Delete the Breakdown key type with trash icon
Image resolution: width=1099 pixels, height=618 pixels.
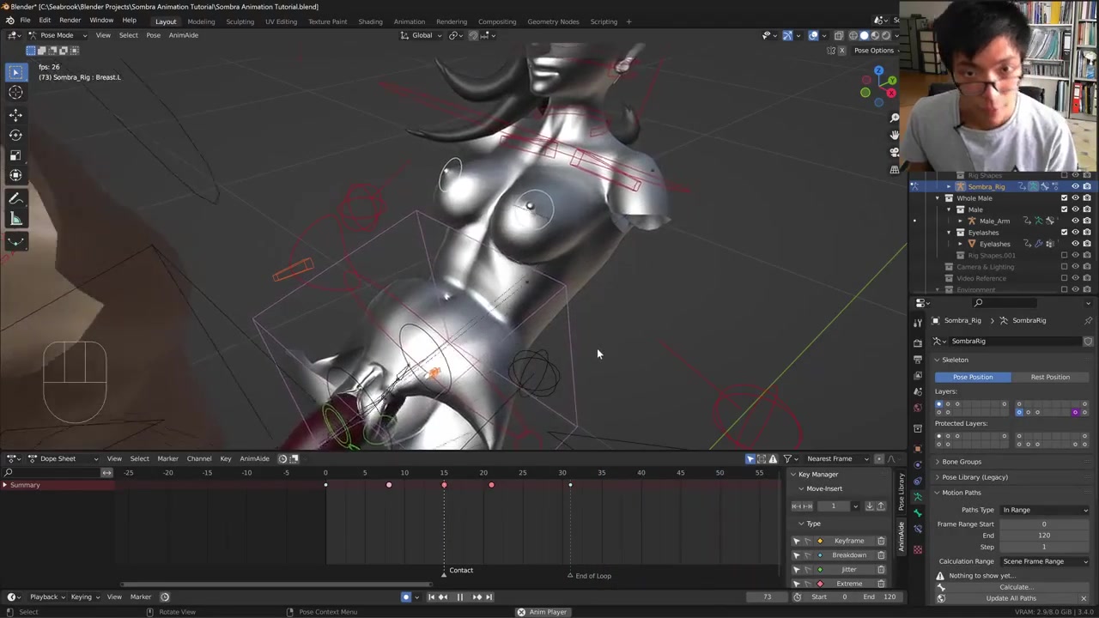pos(881,555)
